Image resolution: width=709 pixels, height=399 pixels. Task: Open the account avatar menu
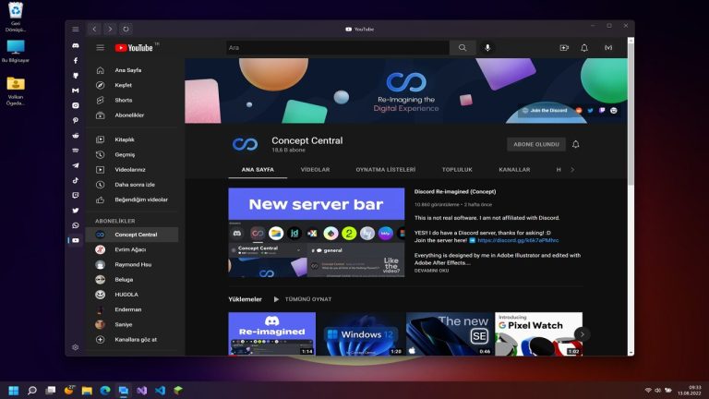(608, 47)
